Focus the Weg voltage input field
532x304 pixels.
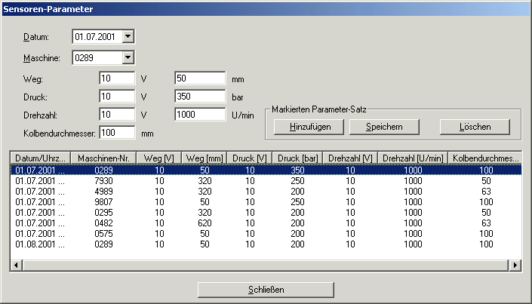(116, 78)
